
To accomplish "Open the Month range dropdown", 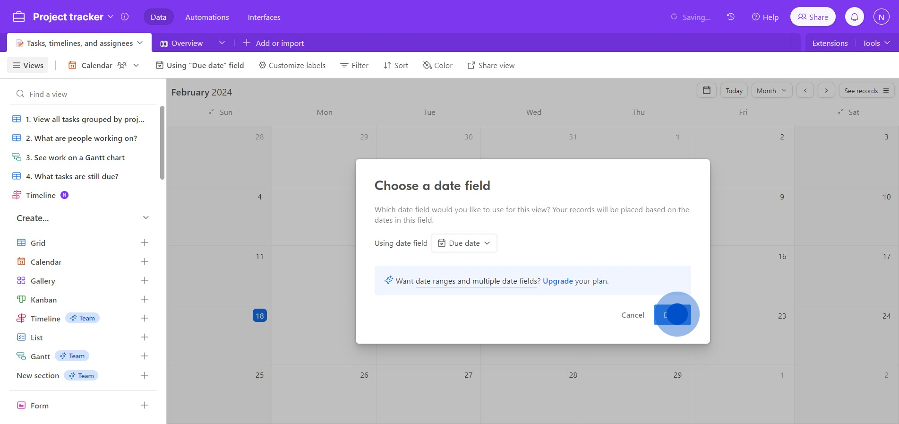I will [772, 90].
